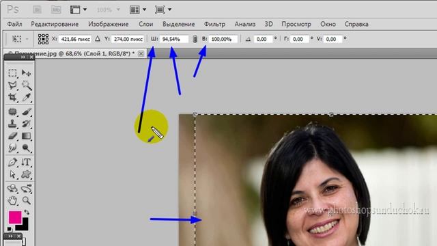Viewport: 437px width, 246px height.
Task: Click the rotation angle field
Action: pos(263,39)
